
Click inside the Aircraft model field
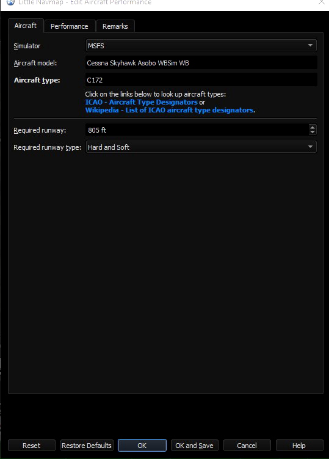[201, 63]
